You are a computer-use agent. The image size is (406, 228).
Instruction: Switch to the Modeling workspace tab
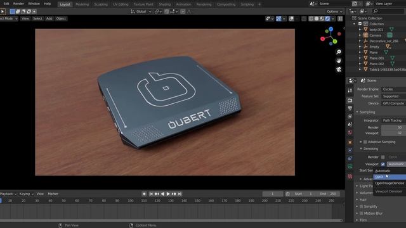click(82, 4)
